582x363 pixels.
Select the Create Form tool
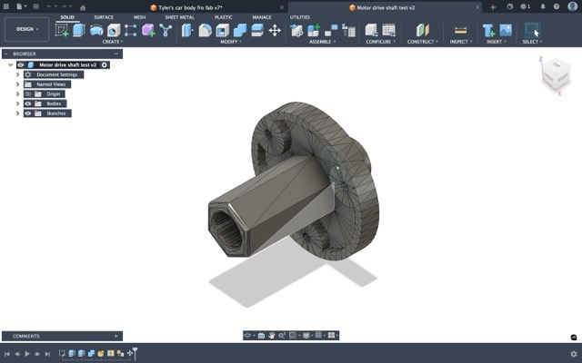tap(148, 30)
